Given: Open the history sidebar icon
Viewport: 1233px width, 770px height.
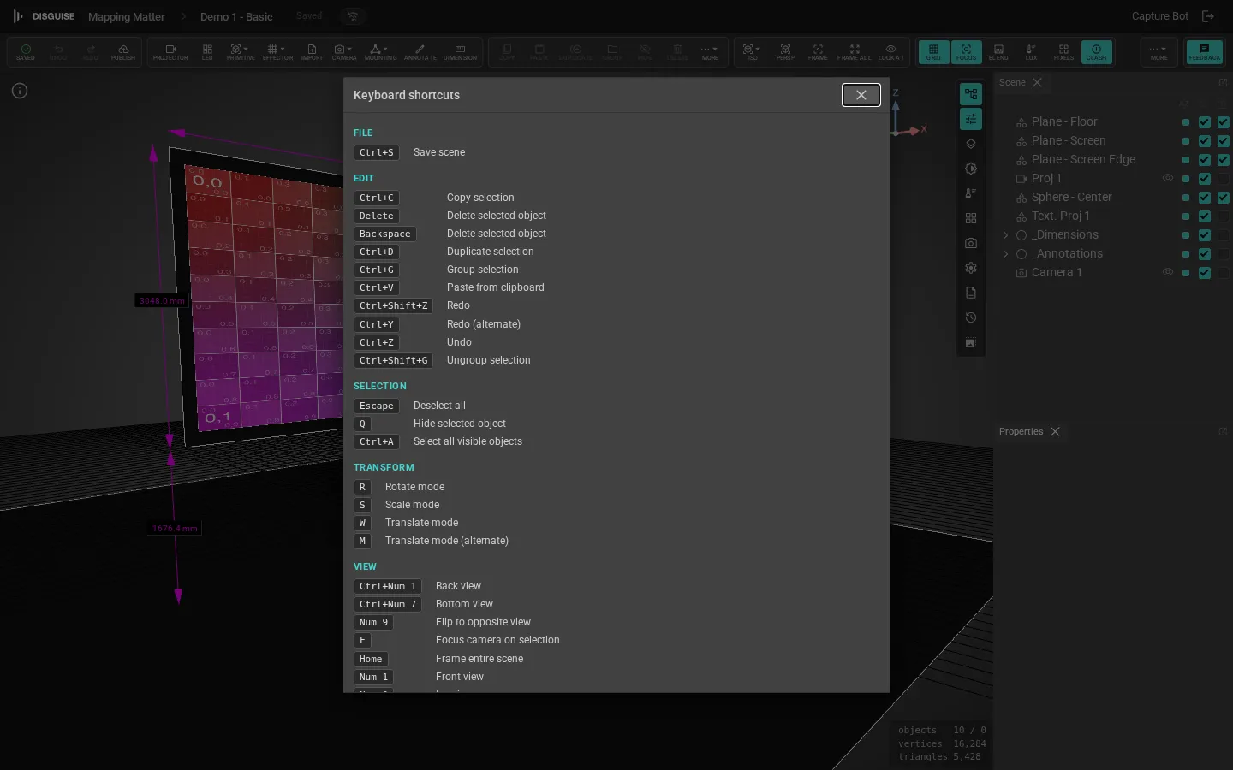Looking at the screenshot, I should click(971, 317).
